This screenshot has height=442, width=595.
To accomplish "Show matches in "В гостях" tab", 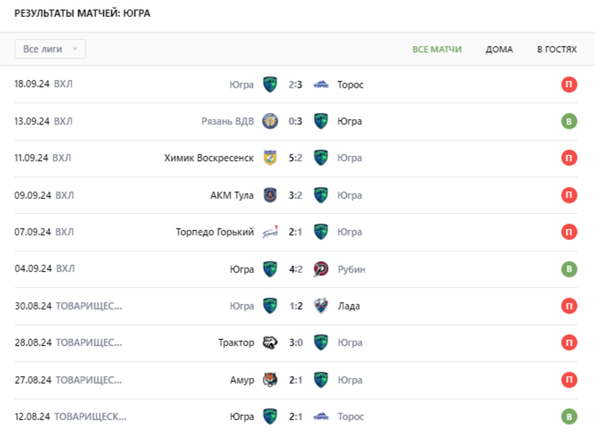I will point(557,49).
